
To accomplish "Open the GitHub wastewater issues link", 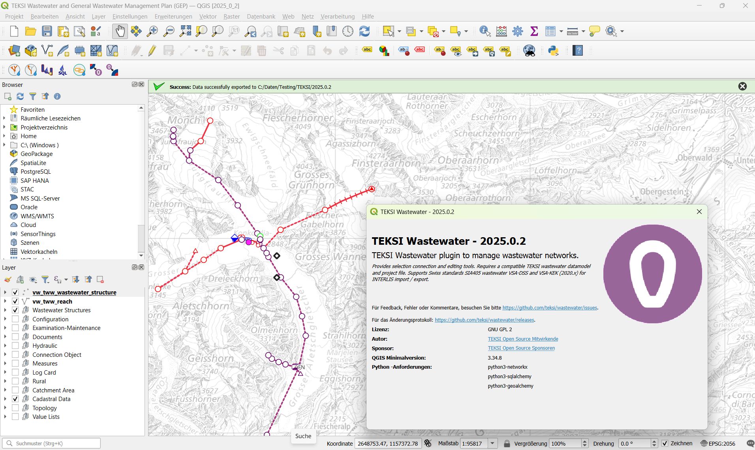I will tap(549, 307).
